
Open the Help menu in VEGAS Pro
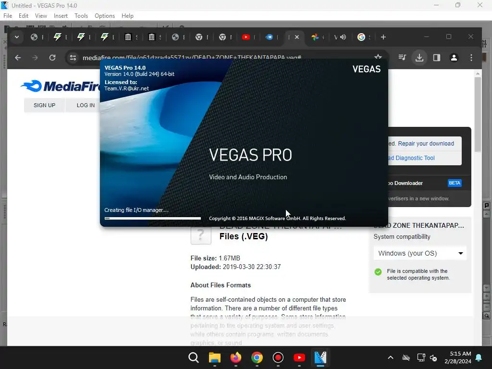tap(127, 16)
